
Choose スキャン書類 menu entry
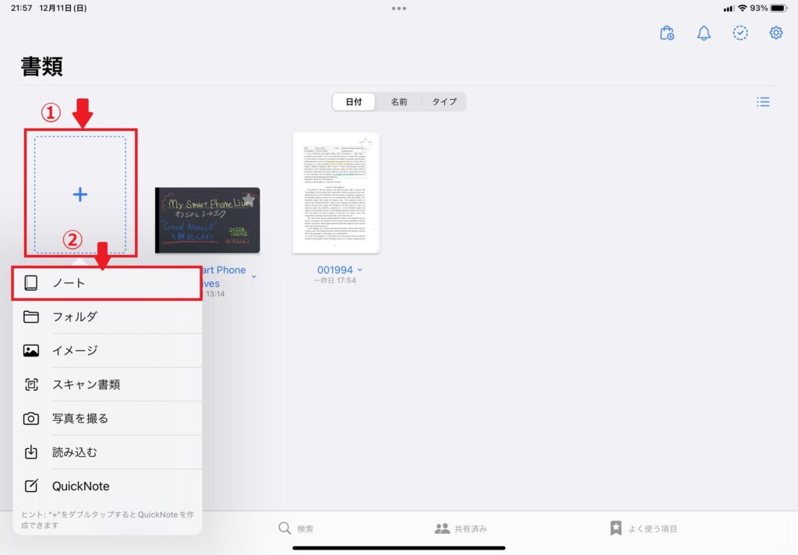pos(107,384)
